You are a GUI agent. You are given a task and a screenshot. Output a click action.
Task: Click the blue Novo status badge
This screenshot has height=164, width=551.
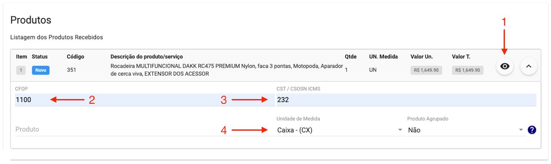(x=41, y=70)
